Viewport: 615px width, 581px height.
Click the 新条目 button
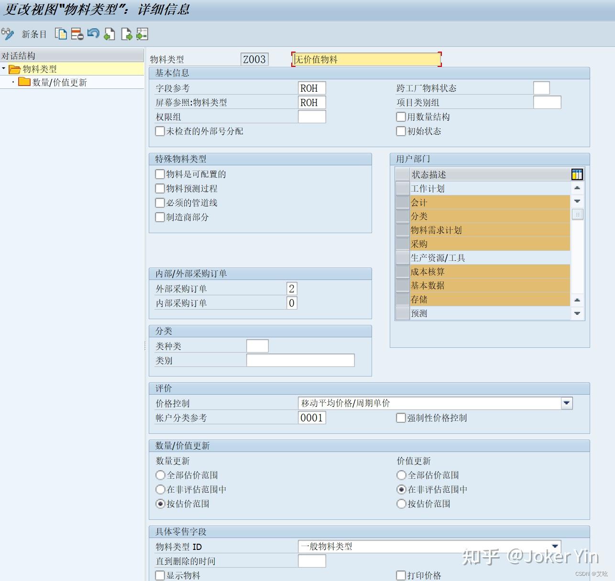(x=32, y=34)
